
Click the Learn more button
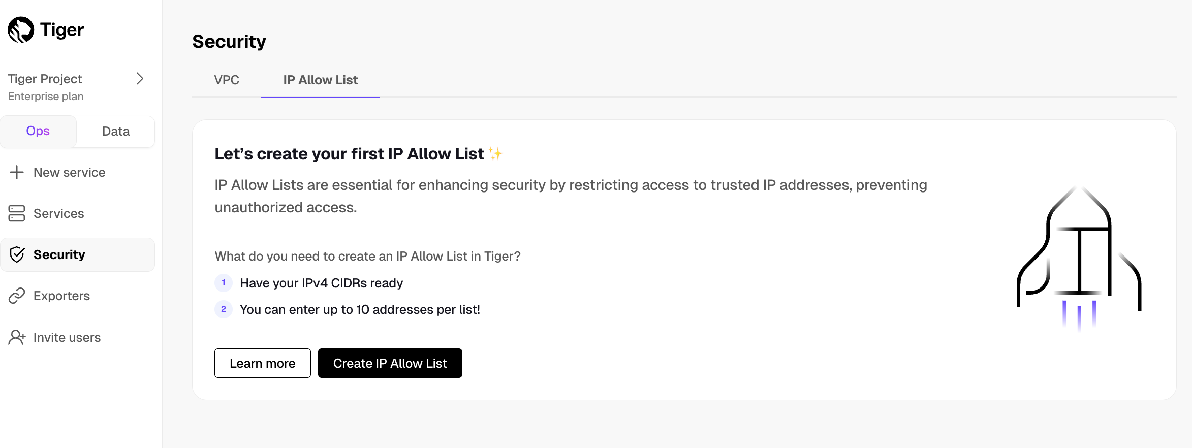coord(262,363)
